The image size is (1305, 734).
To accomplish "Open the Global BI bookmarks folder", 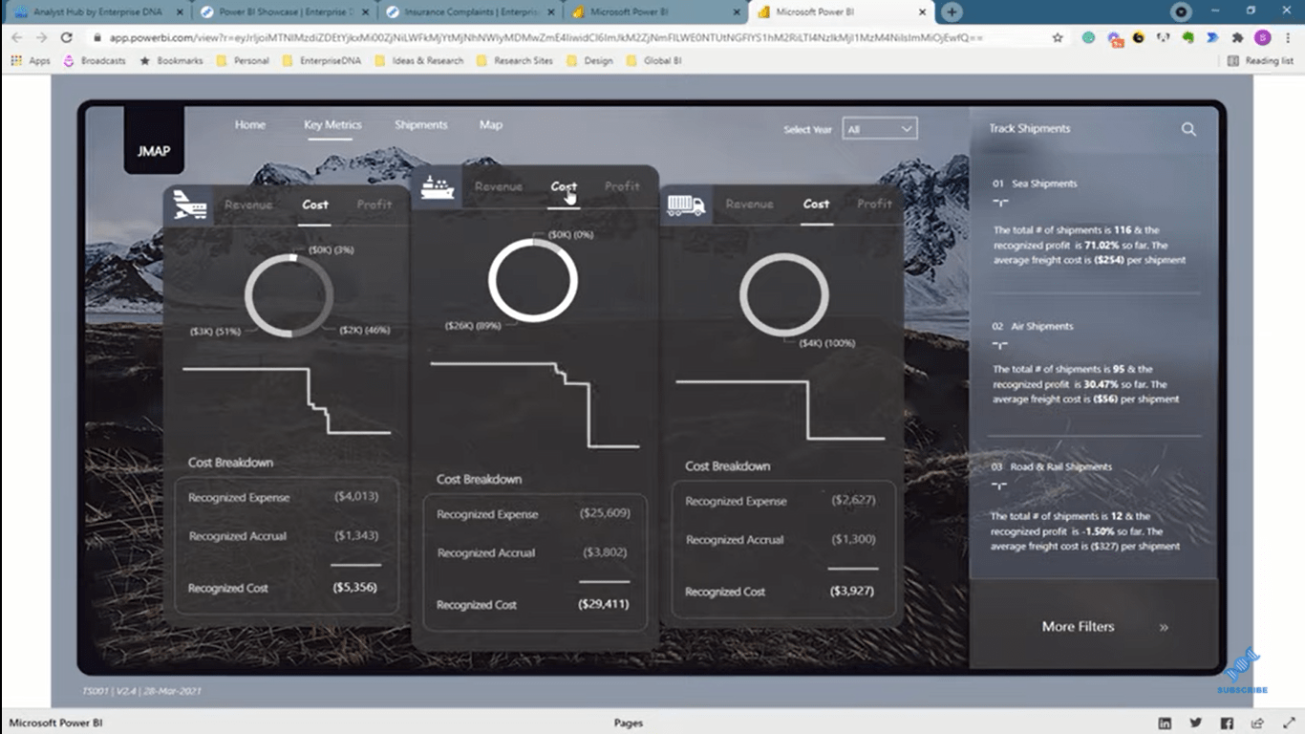I will pos(653,60).
